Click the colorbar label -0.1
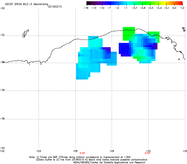187x164 pixels. click(x=167, y=8)
